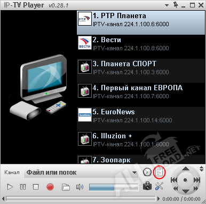Click the EuroNews channel logo
The width and height of the screenshot is (206, 204).
85,115
